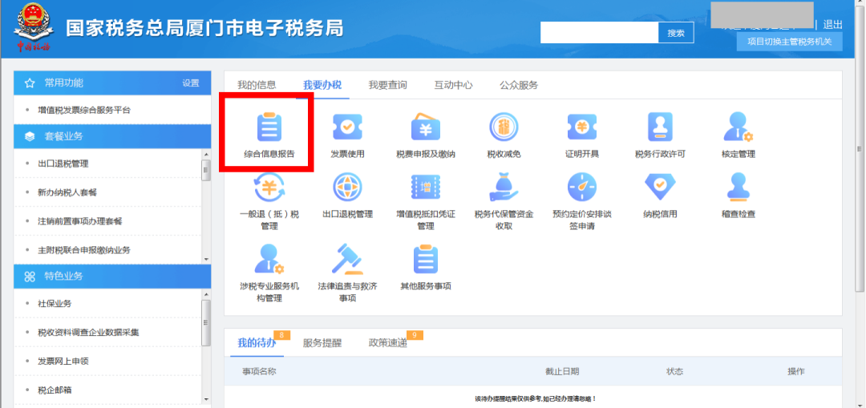Open 注销前置事项办理套餐 link
Viewport: 866px width, 408px height.
[x=79, y=221]
